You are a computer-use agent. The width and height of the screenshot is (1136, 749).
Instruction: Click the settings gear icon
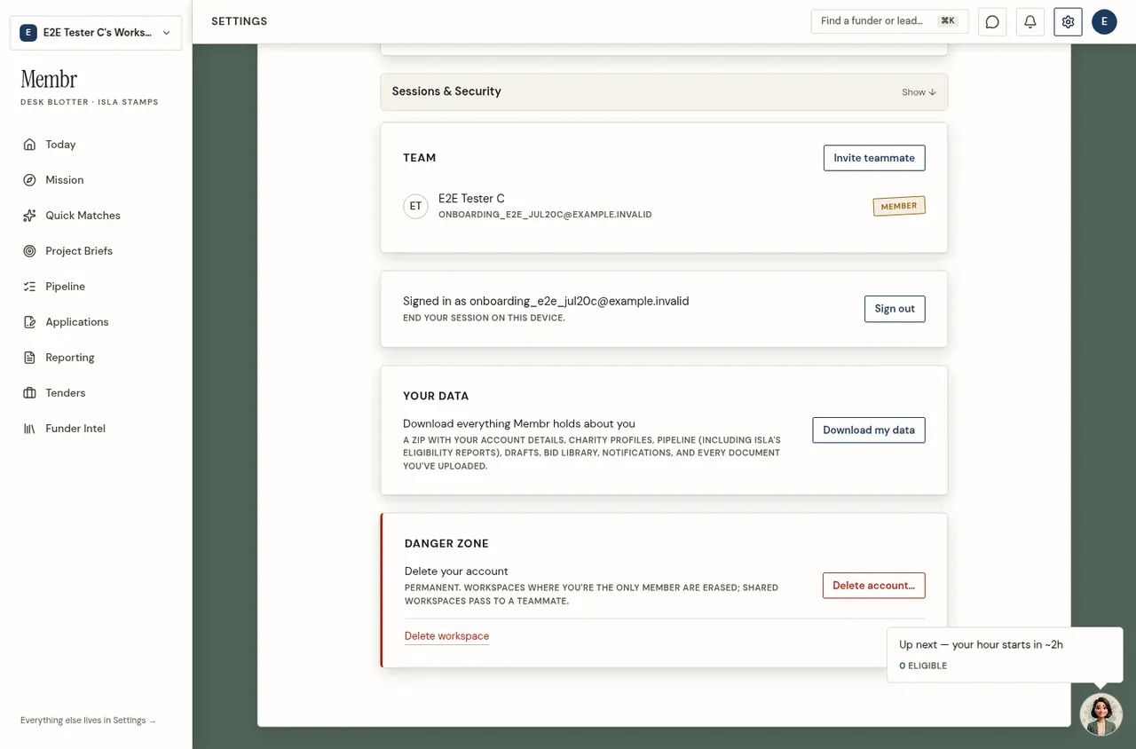click(1068, 21)
